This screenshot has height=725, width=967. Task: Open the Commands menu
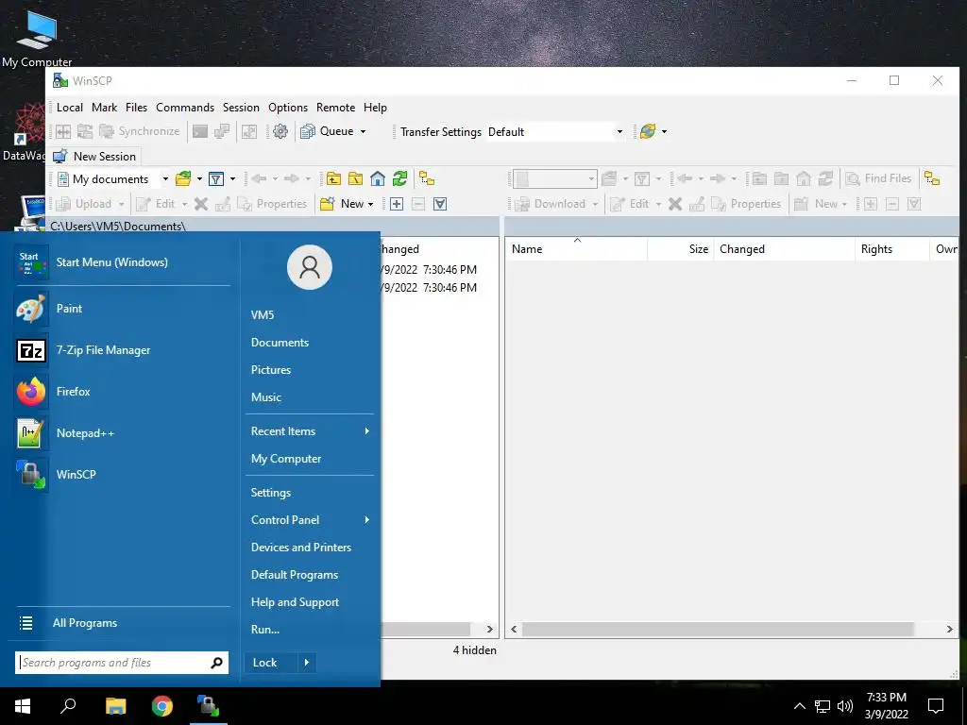click(x=185, y=108)
